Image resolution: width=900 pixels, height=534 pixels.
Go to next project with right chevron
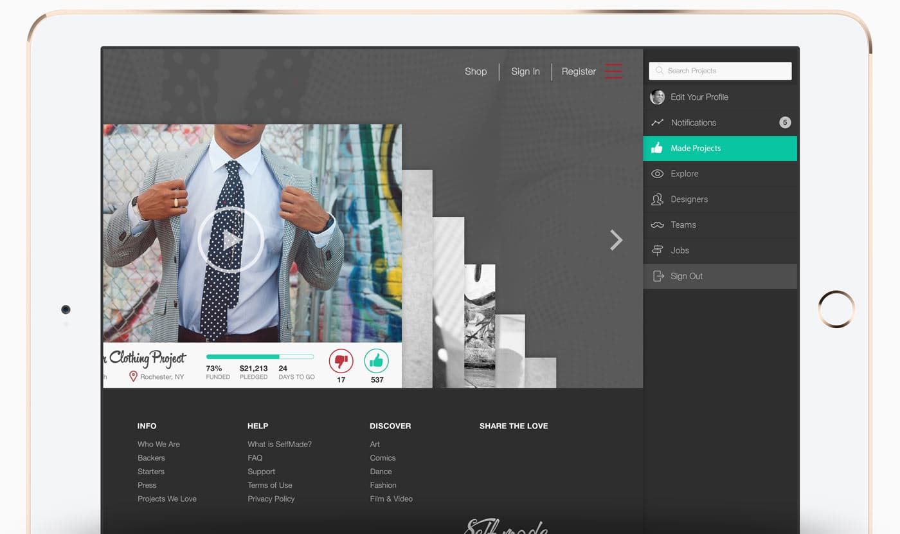(616, 240)
